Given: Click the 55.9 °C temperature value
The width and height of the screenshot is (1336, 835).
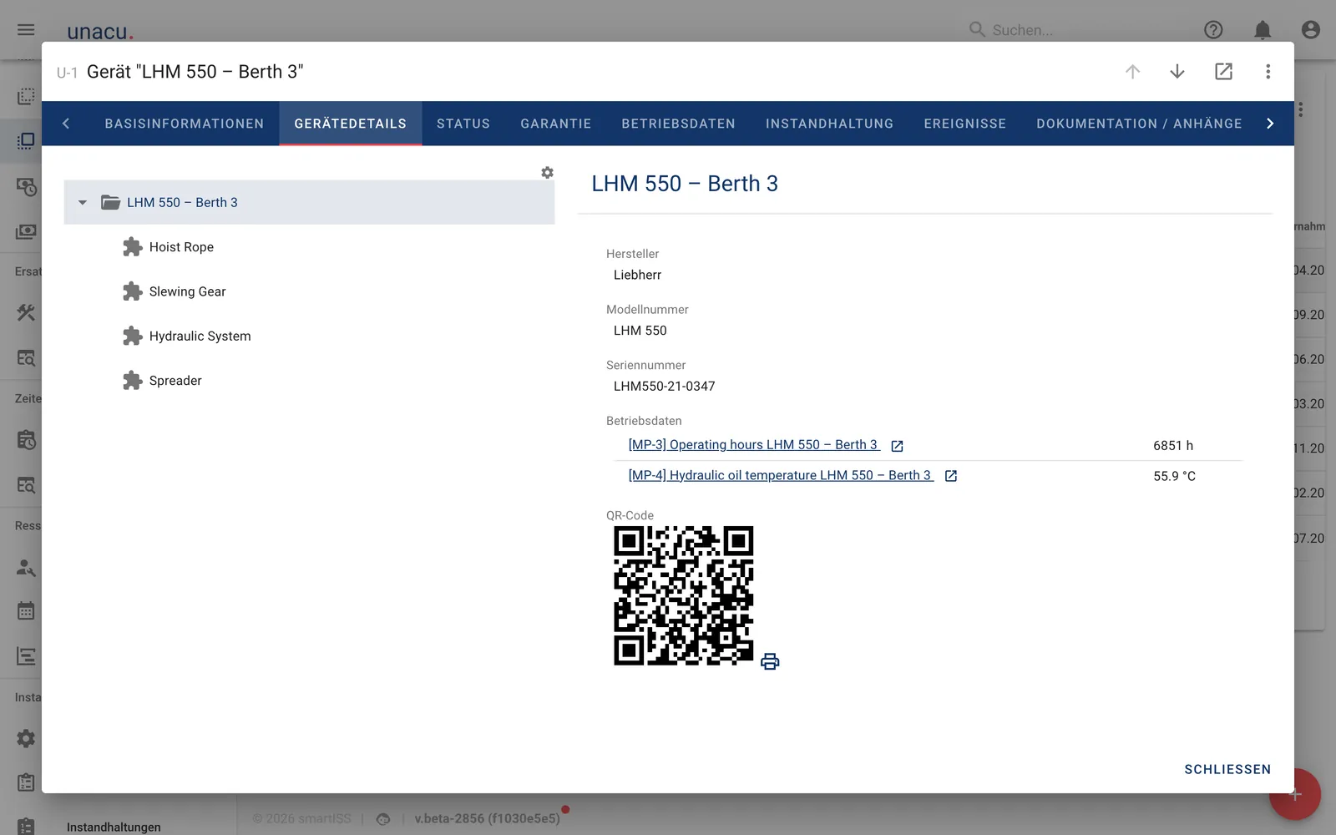Looking at the screenshot, I should pos(1175,476).
